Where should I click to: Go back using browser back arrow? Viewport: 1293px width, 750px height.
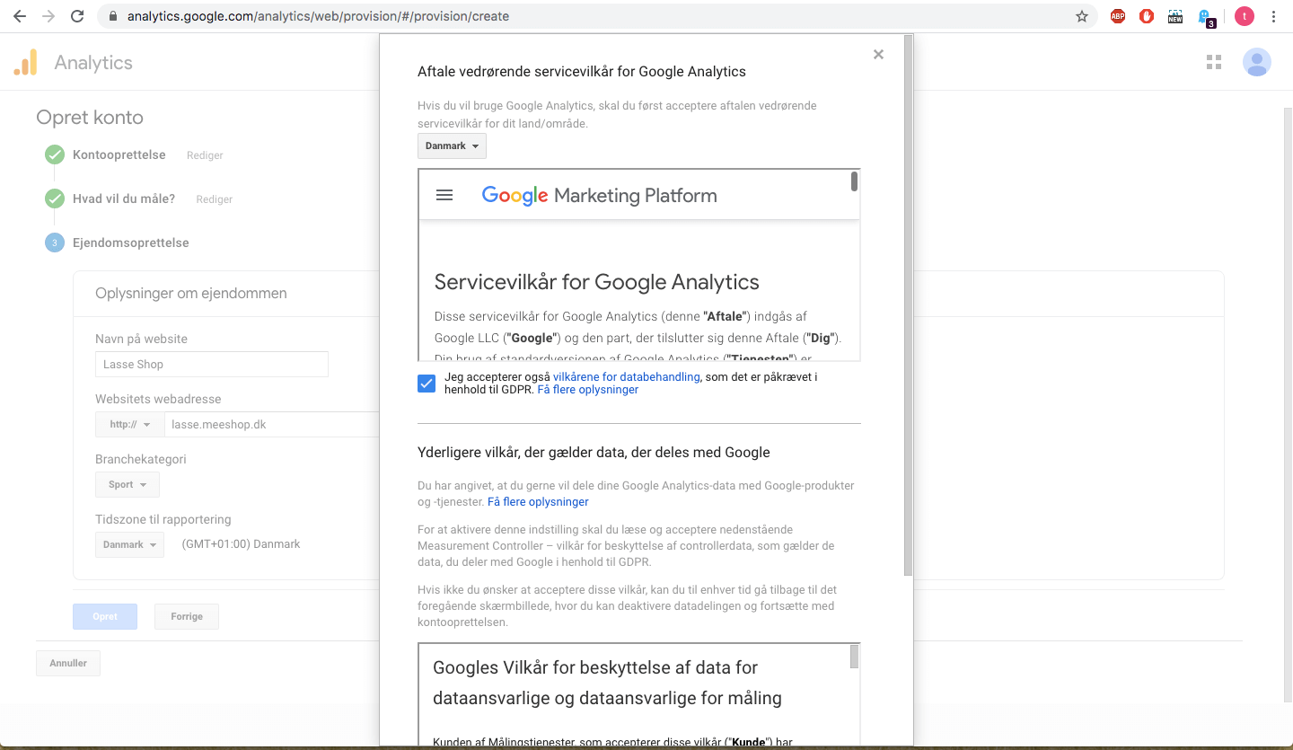click(x=19, y=16)
